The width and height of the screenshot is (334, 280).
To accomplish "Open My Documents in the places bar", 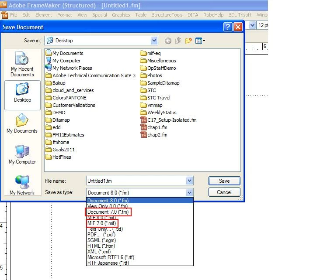I will coord(22,123).
